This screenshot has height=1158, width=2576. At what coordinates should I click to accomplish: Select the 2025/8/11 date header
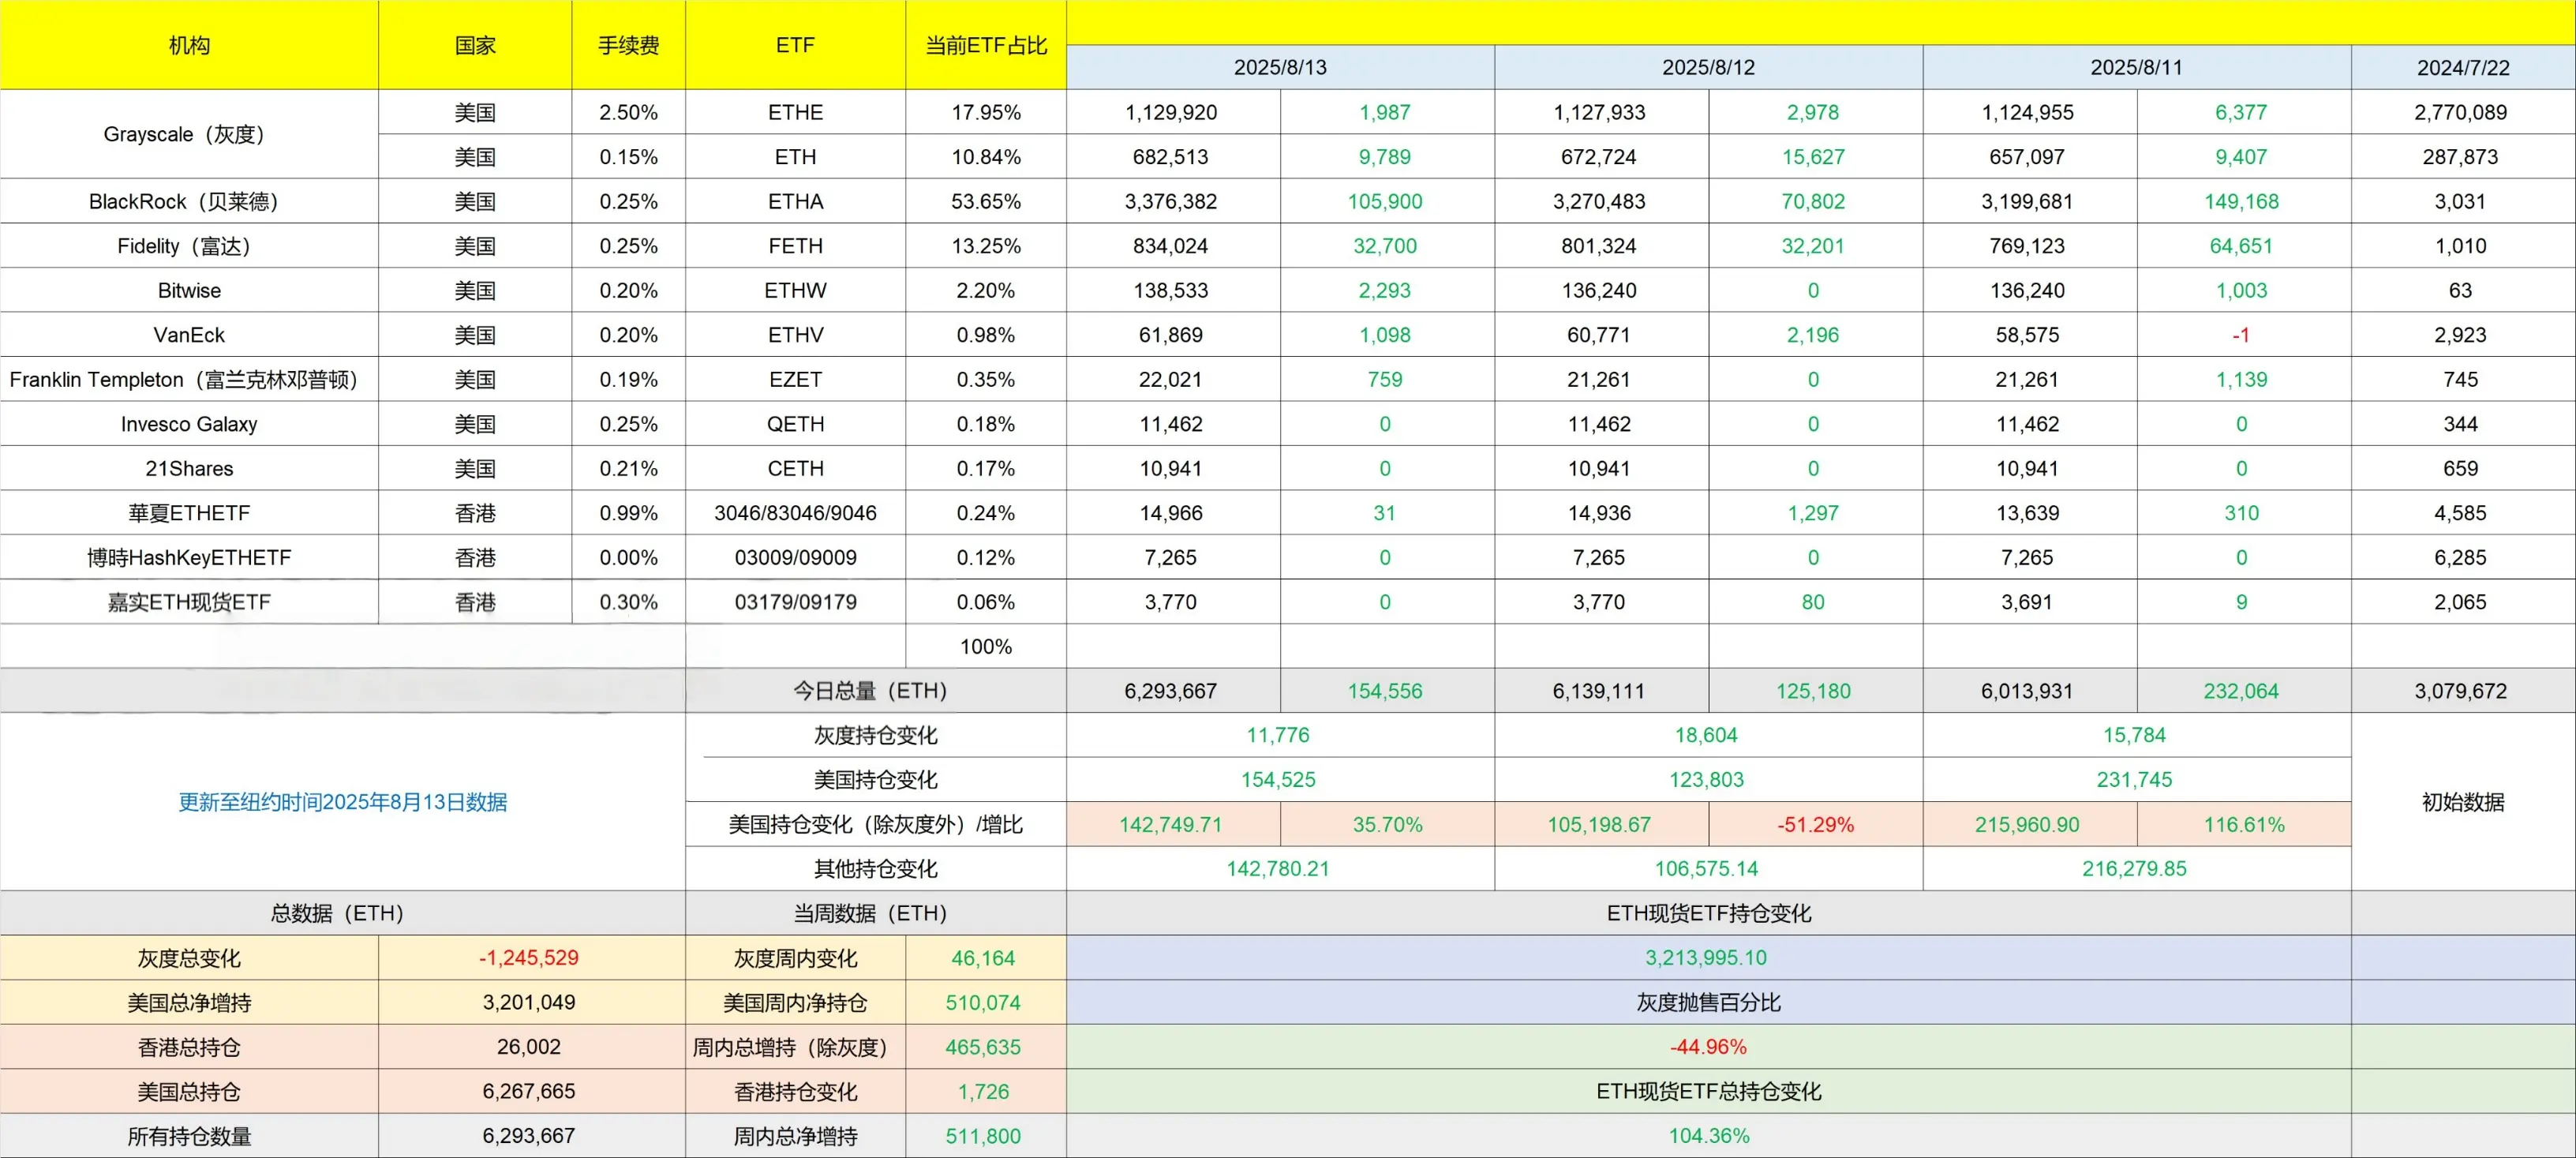click(x=2136, y=67)
